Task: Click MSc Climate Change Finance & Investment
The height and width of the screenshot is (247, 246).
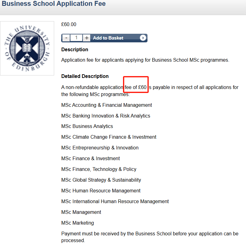Action: pyautogui.click(x=109, y=137)
